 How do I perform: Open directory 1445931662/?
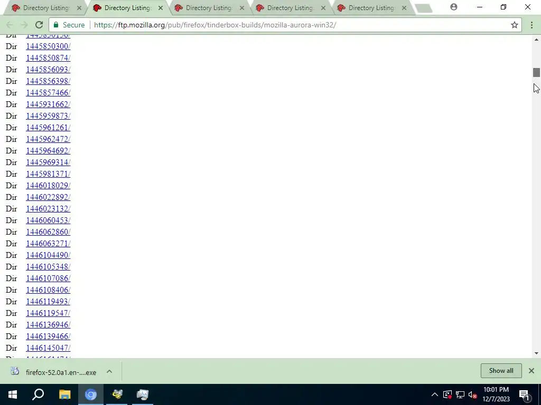click(x=48, y=104)
